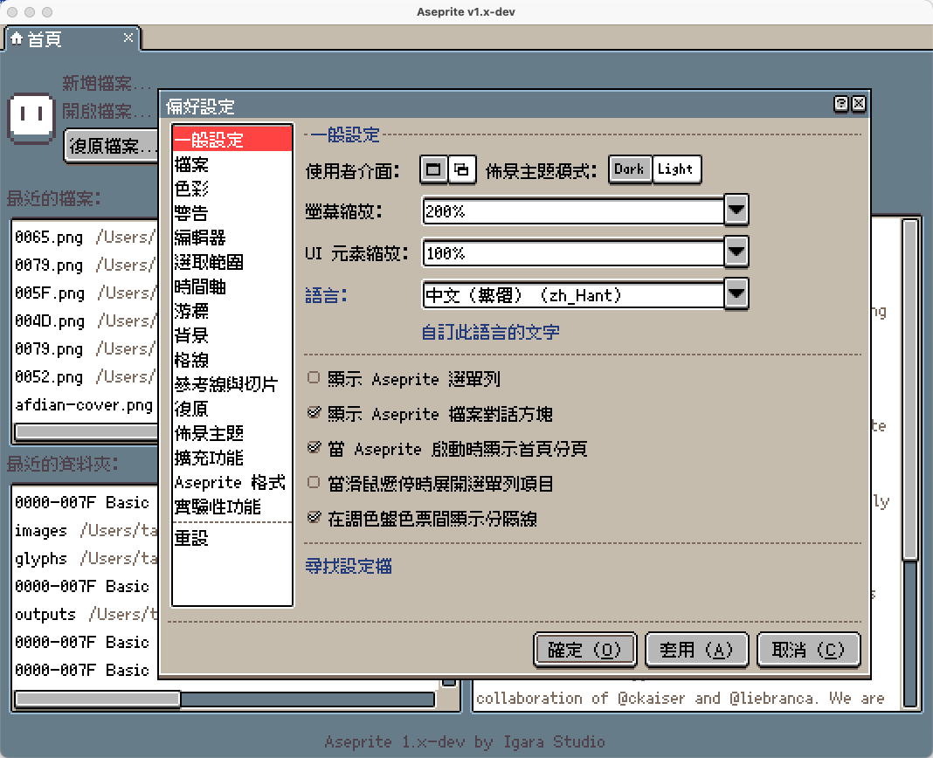Image resolution: width=933 pixels, height=758 pixels.
Task: Select 佈景主題 section
Action: pos(232,433)
